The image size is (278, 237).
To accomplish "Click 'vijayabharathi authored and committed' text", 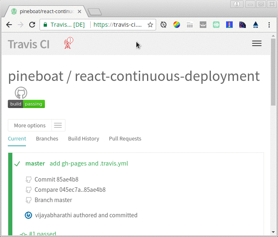I will click(86, 215).
